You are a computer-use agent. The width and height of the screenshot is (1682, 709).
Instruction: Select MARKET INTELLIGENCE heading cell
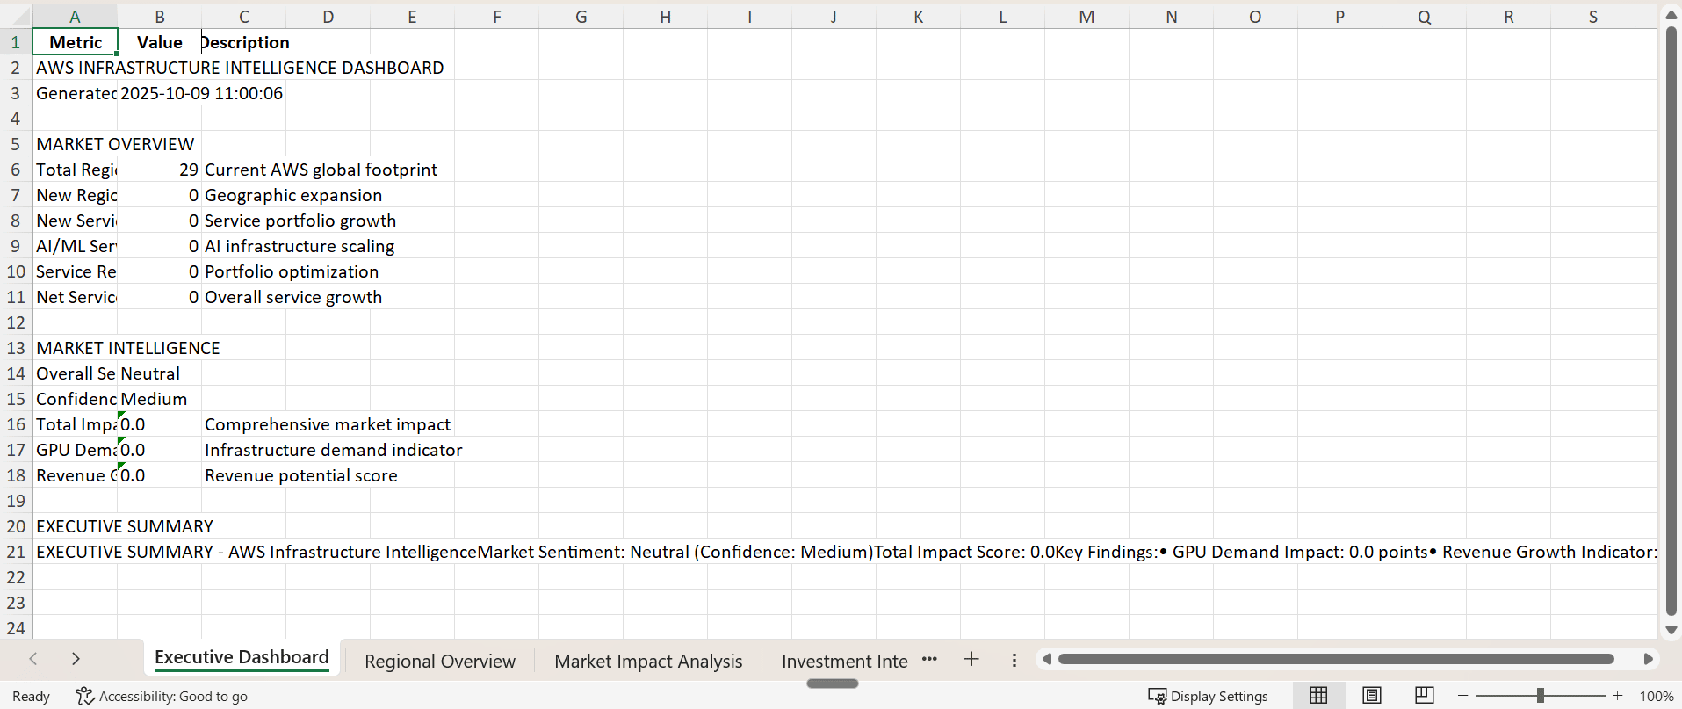click(128, 348)
